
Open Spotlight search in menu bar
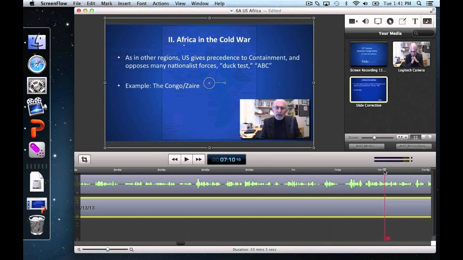point(419,4)
